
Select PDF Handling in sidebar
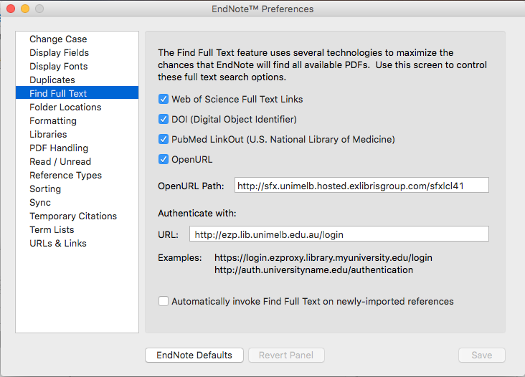(x=59, y=148)
